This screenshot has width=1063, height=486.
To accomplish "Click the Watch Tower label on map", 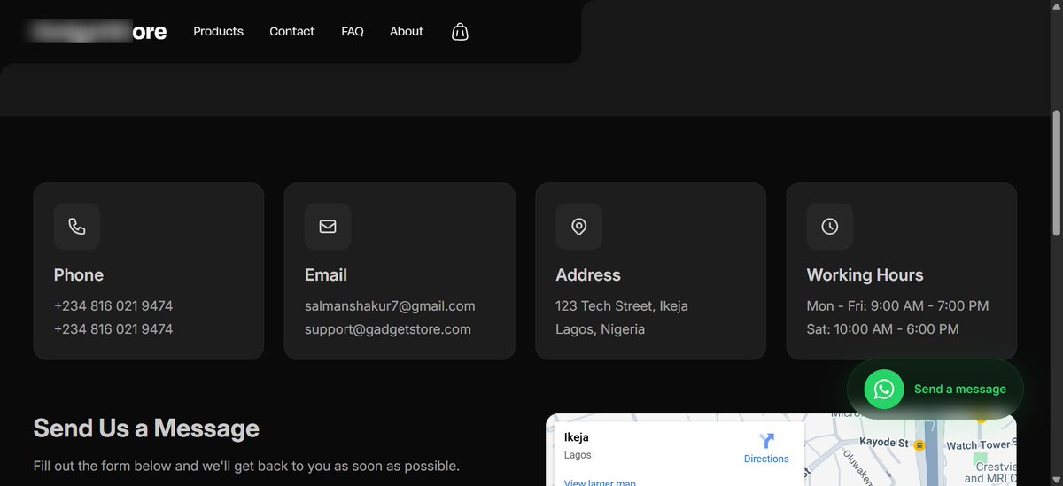I will [978, 445].
